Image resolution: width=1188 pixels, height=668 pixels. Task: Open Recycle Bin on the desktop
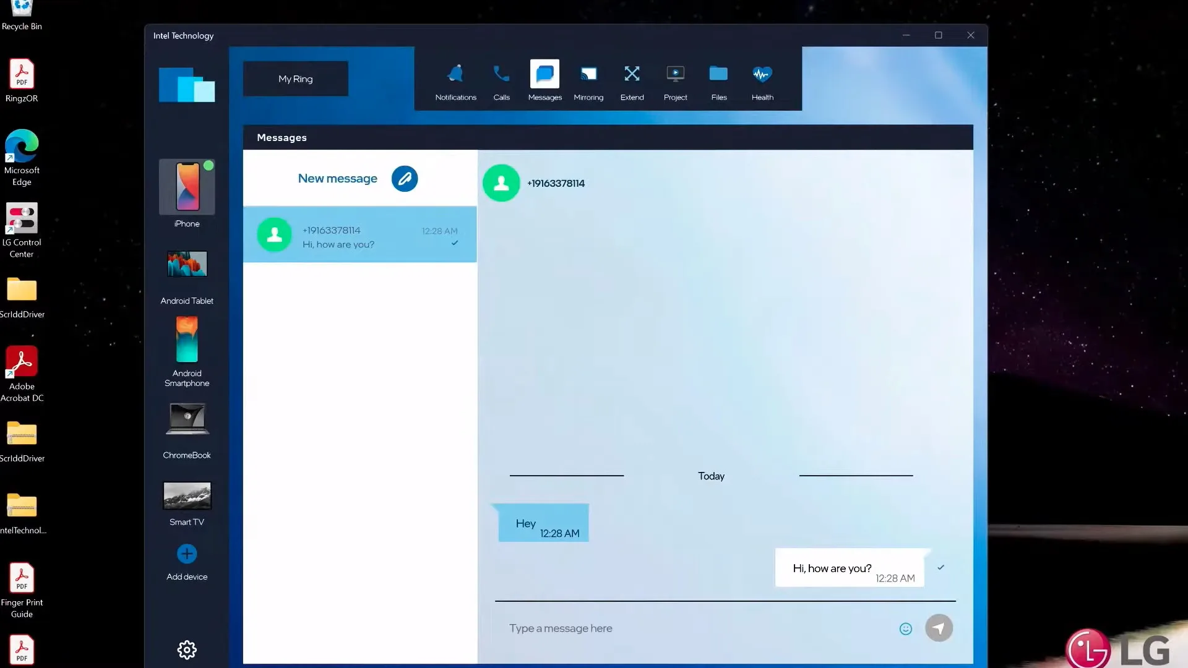pos(22,15)
